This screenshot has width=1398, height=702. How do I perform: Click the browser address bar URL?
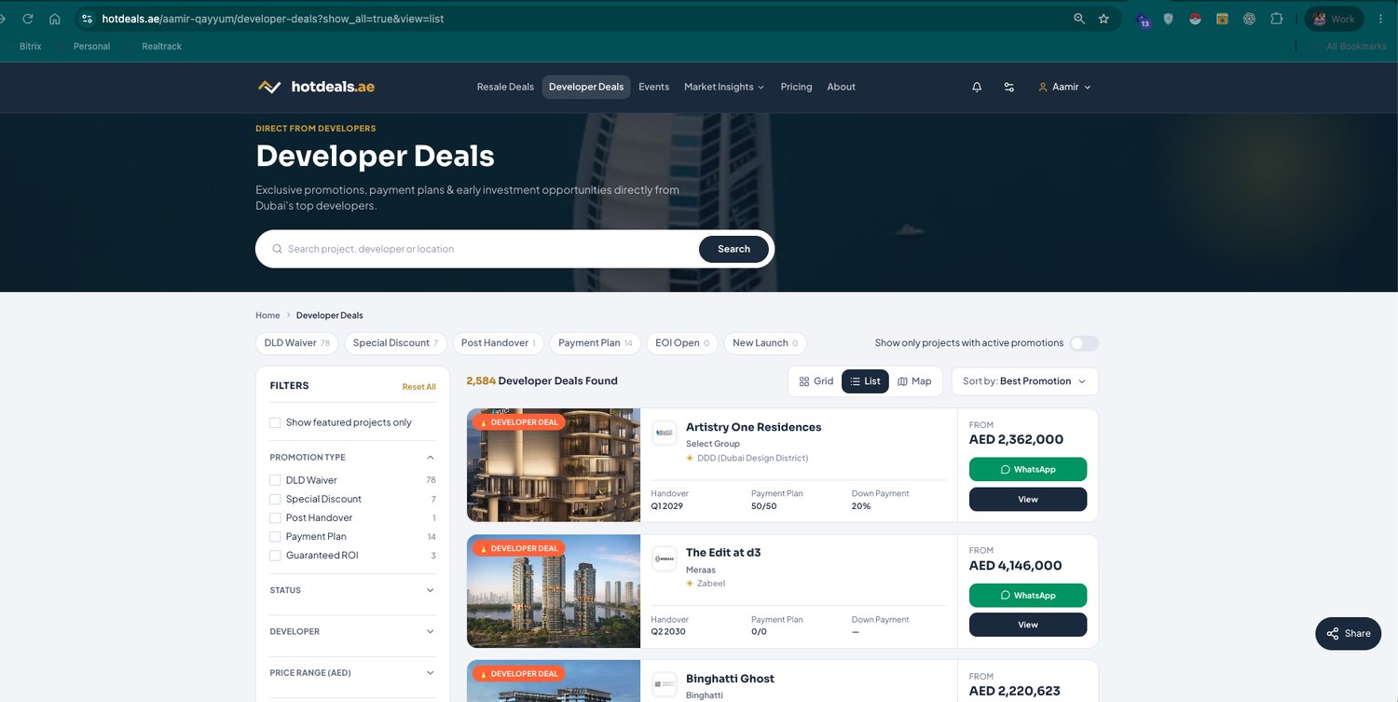[272, 19]
